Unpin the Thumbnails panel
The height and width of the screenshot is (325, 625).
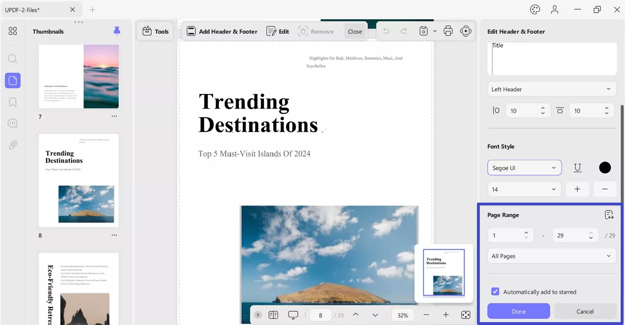coord(117,31)
